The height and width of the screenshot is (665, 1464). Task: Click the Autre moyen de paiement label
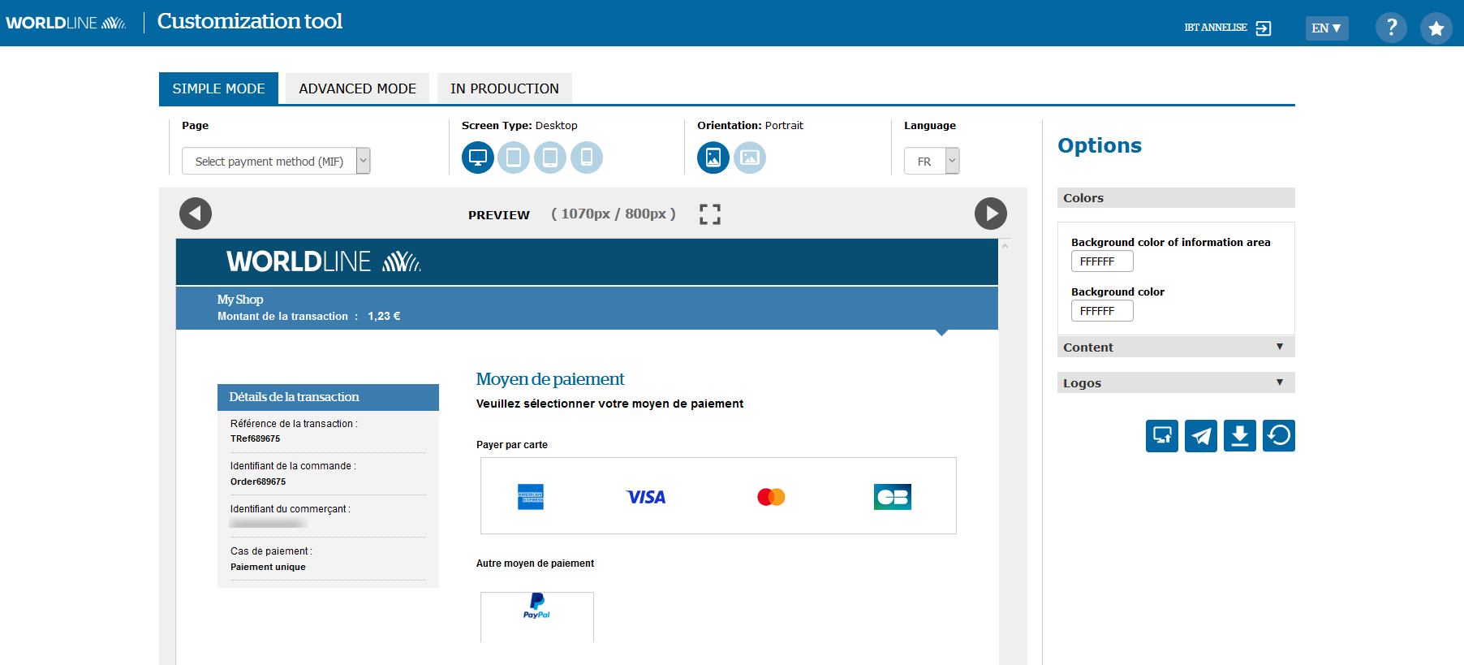click(x=535, y=564)
